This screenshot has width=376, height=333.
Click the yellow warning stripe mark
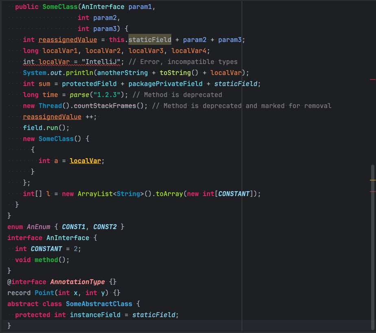click(372, 180)
